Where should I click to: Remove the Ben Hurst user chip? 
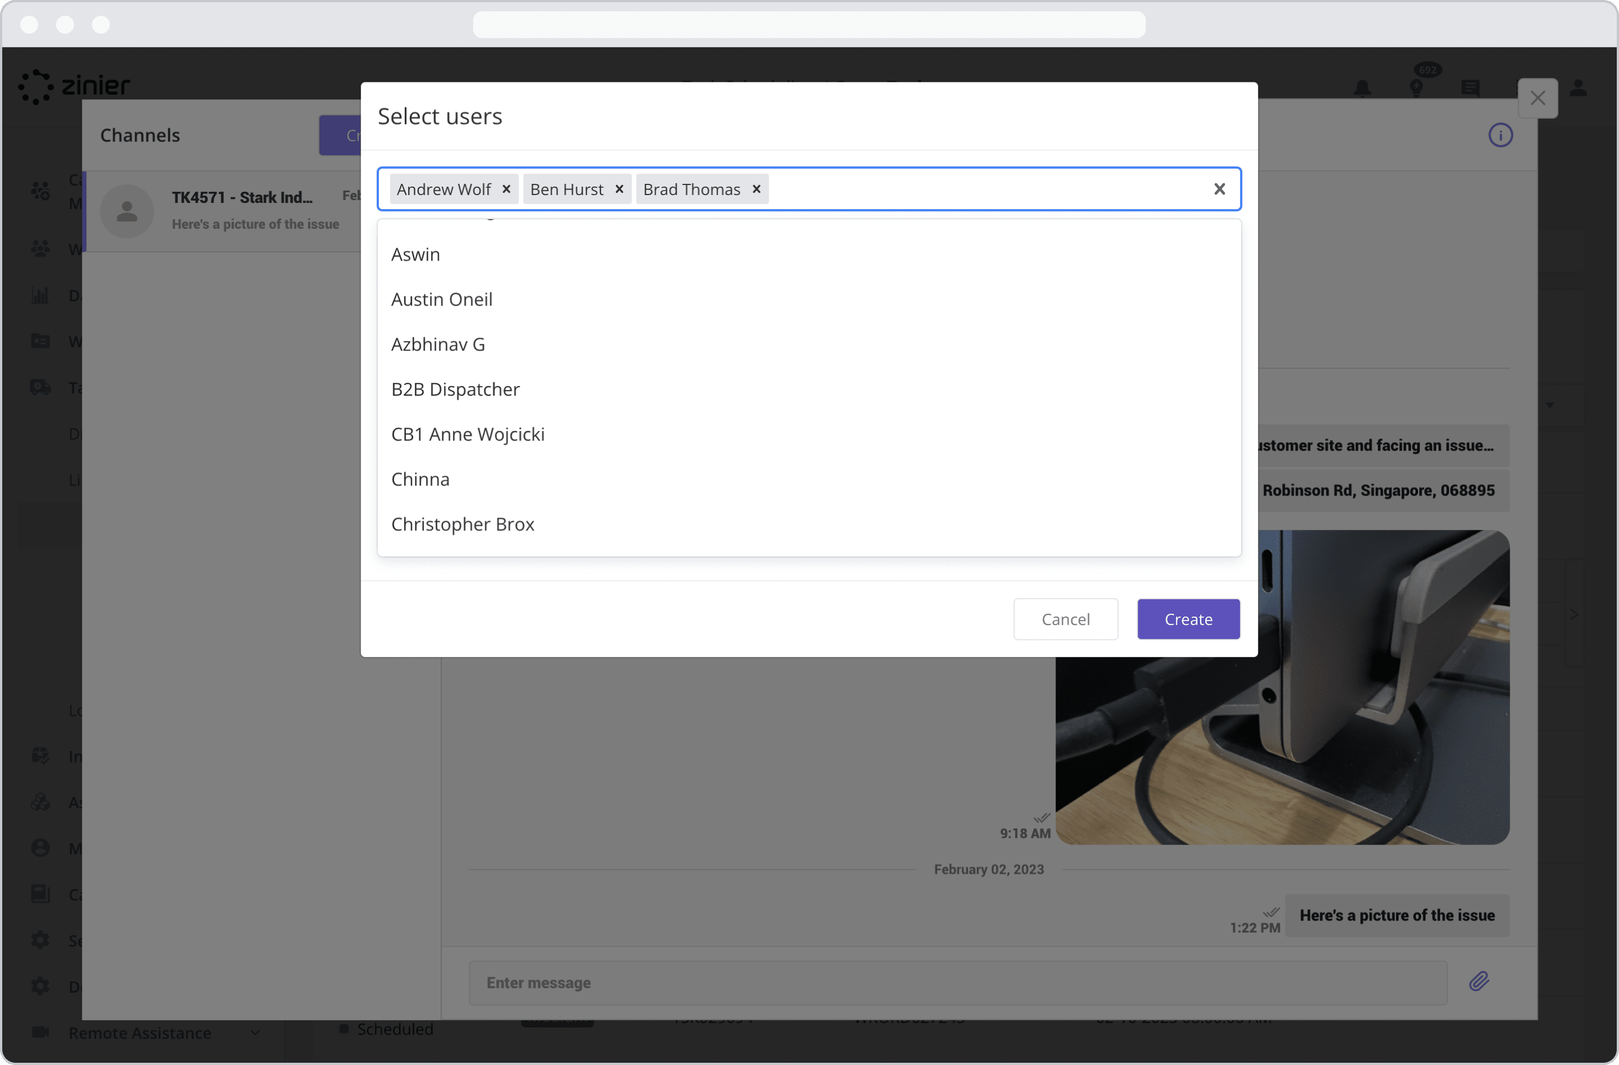coord(619,189)
